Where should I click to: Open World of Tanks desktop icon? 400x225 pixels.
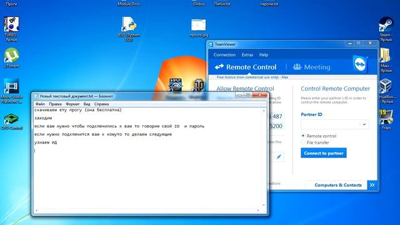tap(198, 86)
